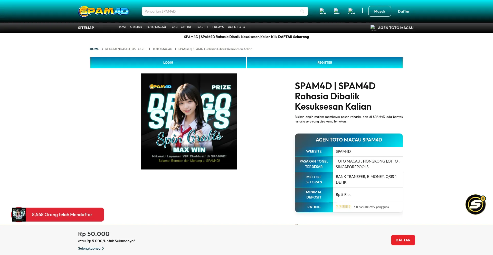Viewport: 493px width, 255px height.
Task: Open the Wishlist icon in the header
Action: pyautogui.click(x=337, y=11)
